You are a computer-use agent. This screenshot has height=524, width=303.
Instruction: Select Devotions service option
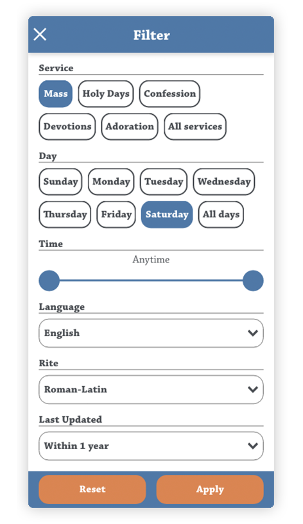[67, 126]
